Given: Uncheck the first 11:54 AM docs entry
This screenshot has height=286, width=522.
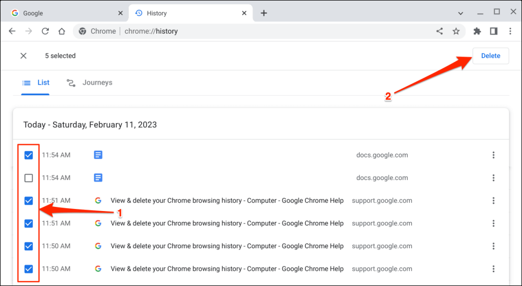Looking at the screenshot, I should coord(29,155).
